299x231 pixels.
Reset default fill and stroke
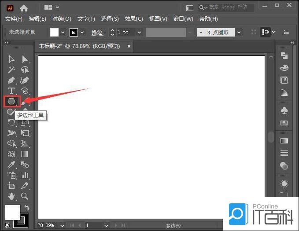pyautogui.click(x=7, y=225)
